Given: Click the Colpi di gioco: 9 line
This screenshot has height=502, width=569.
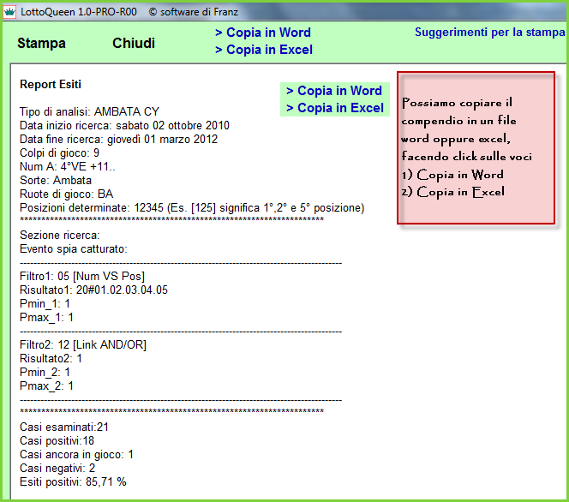Looking at the screenshot, I should 59,153.
